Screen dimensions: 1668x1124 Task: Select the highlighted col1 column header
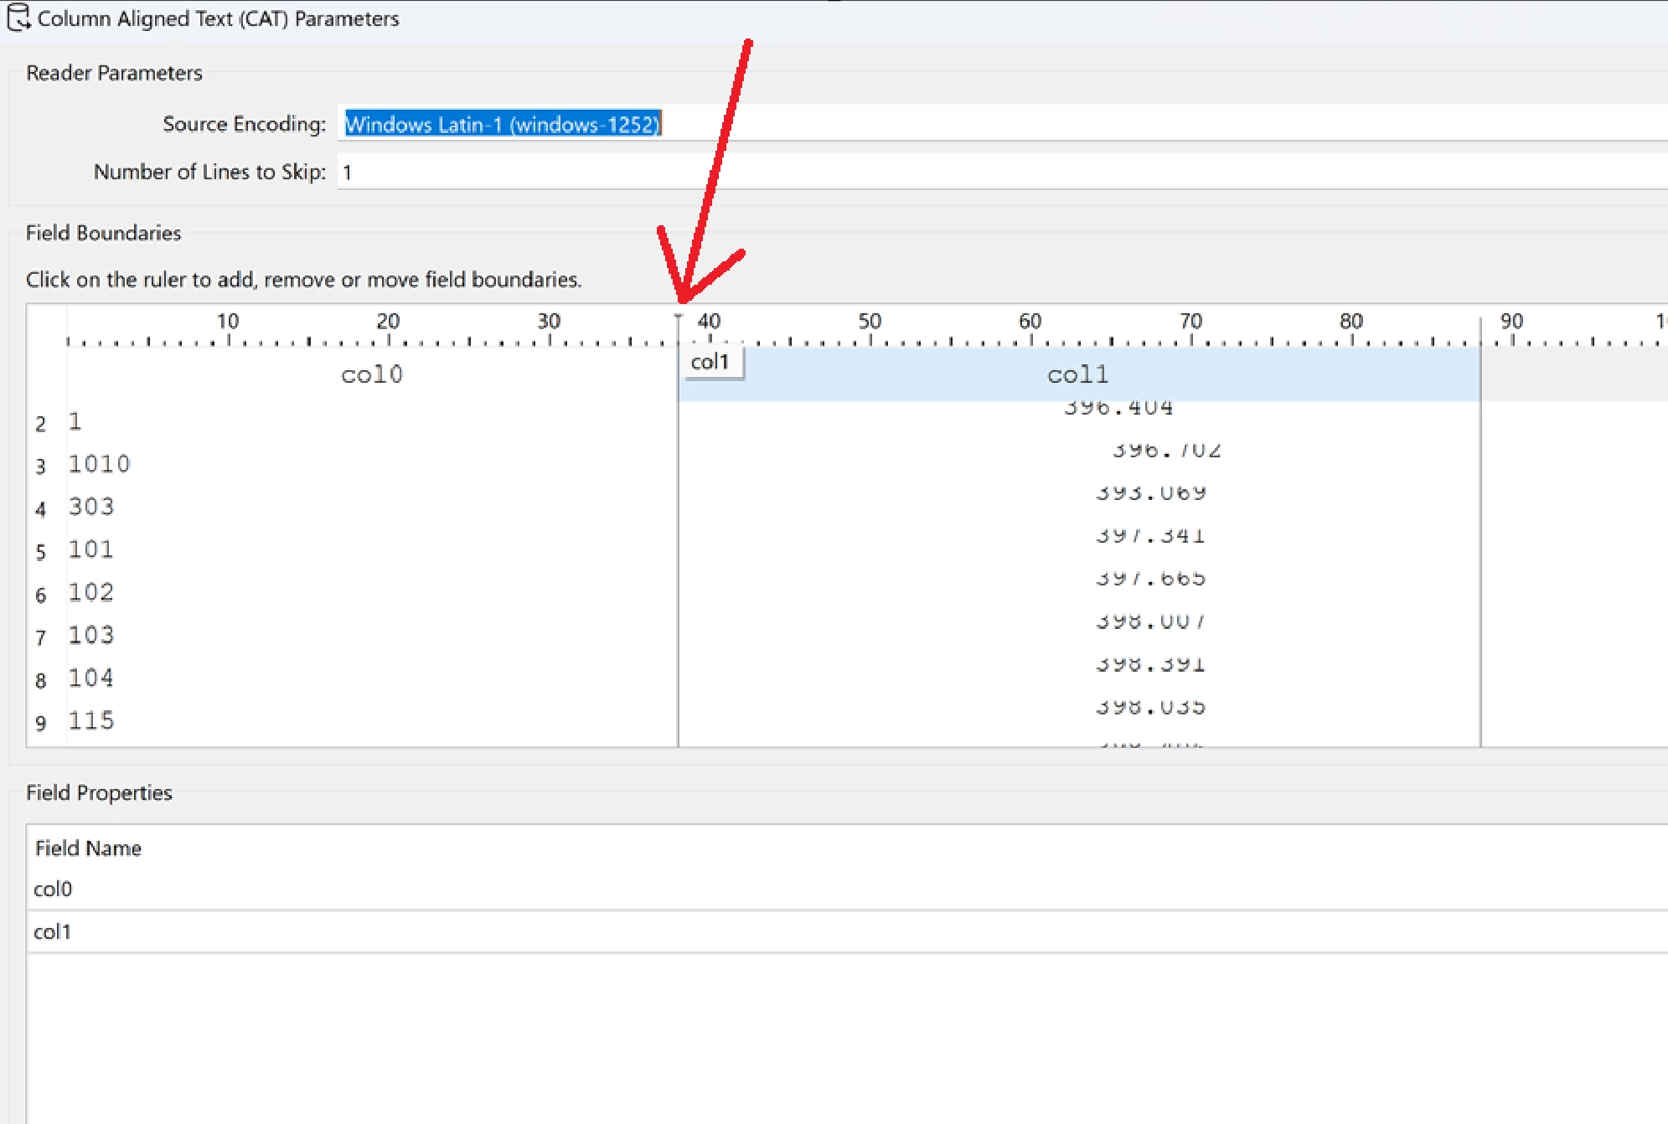1078,374
